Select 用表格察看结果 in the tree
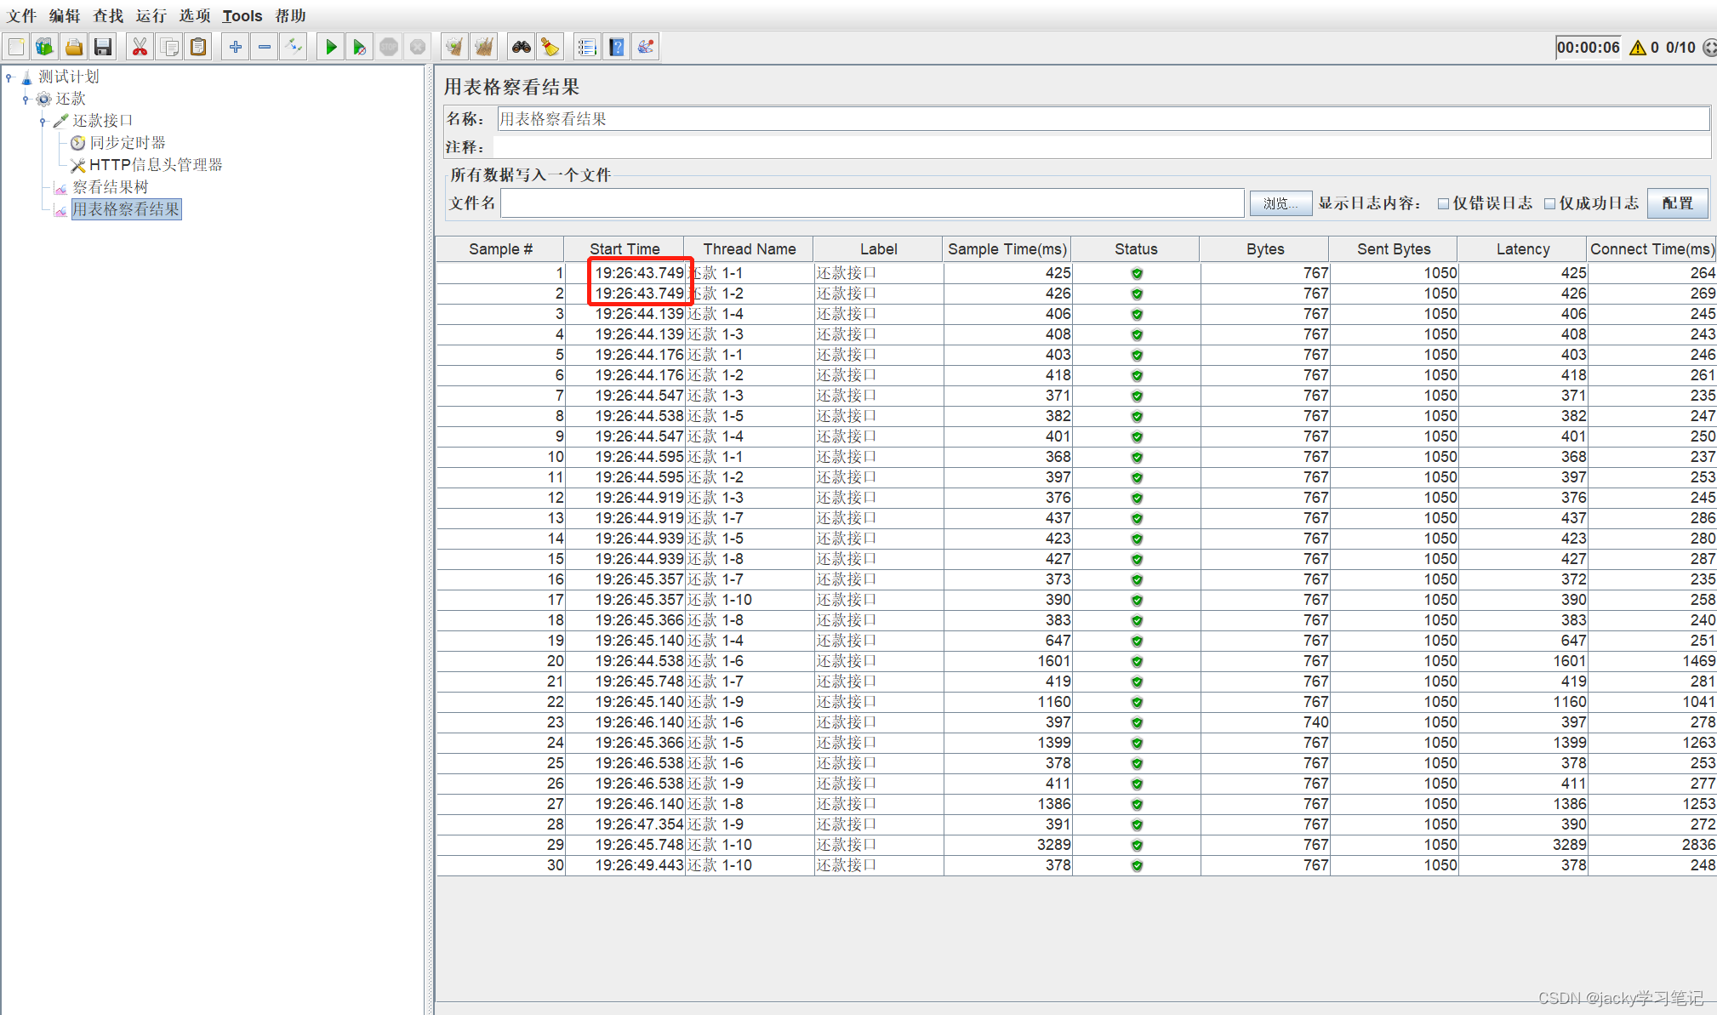The width and height of the screenshot is (1717, 1015). [x=126, y=209]
